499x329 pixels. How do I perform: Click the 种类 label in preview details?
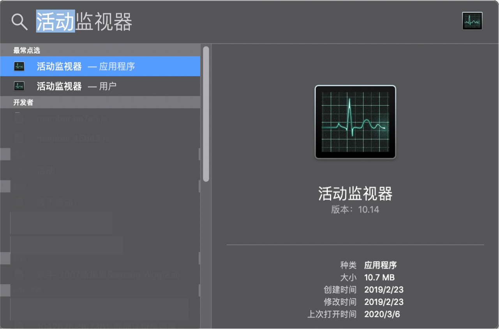click(x=348, y=265)
